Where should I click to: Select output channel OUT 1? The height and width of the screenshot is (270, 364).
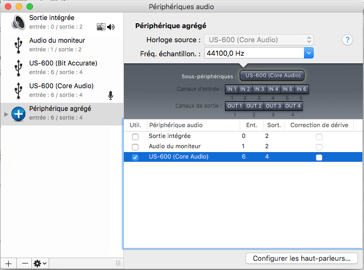[235, 106]
